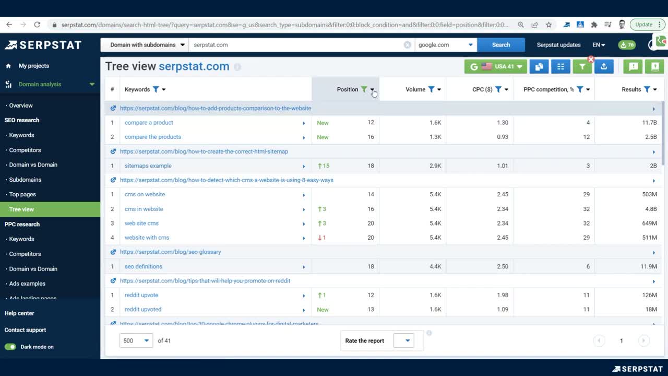Open the browser extensions puzzle icon

594,25
